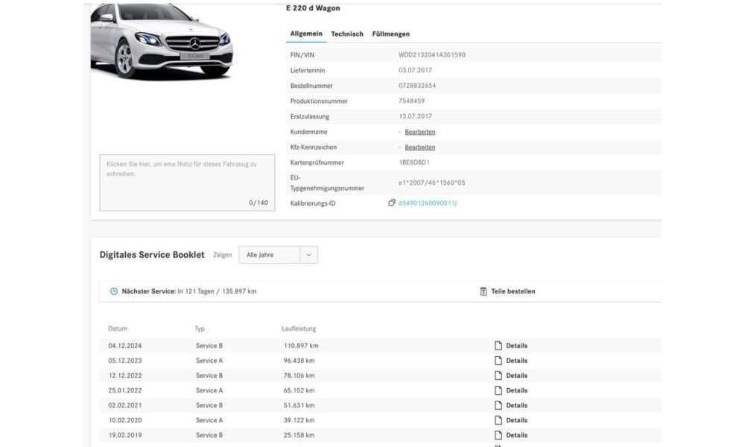Open document icon for the 02.02.2021 service
745x447 pixels.
pyautogui.click(x=498, y=405)
